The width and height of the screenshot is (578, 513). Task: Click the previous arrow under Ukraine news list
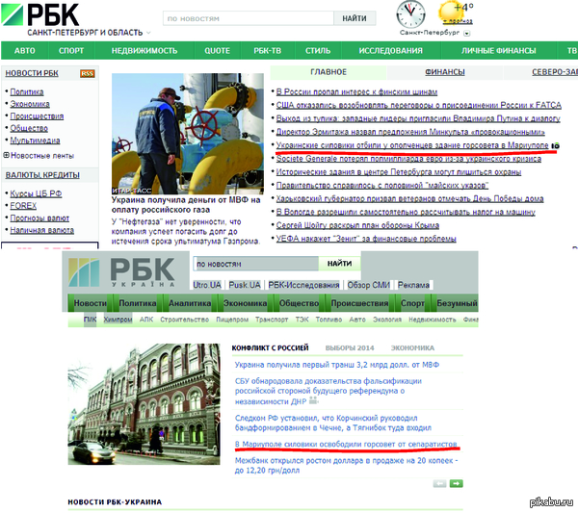(441, 483)
